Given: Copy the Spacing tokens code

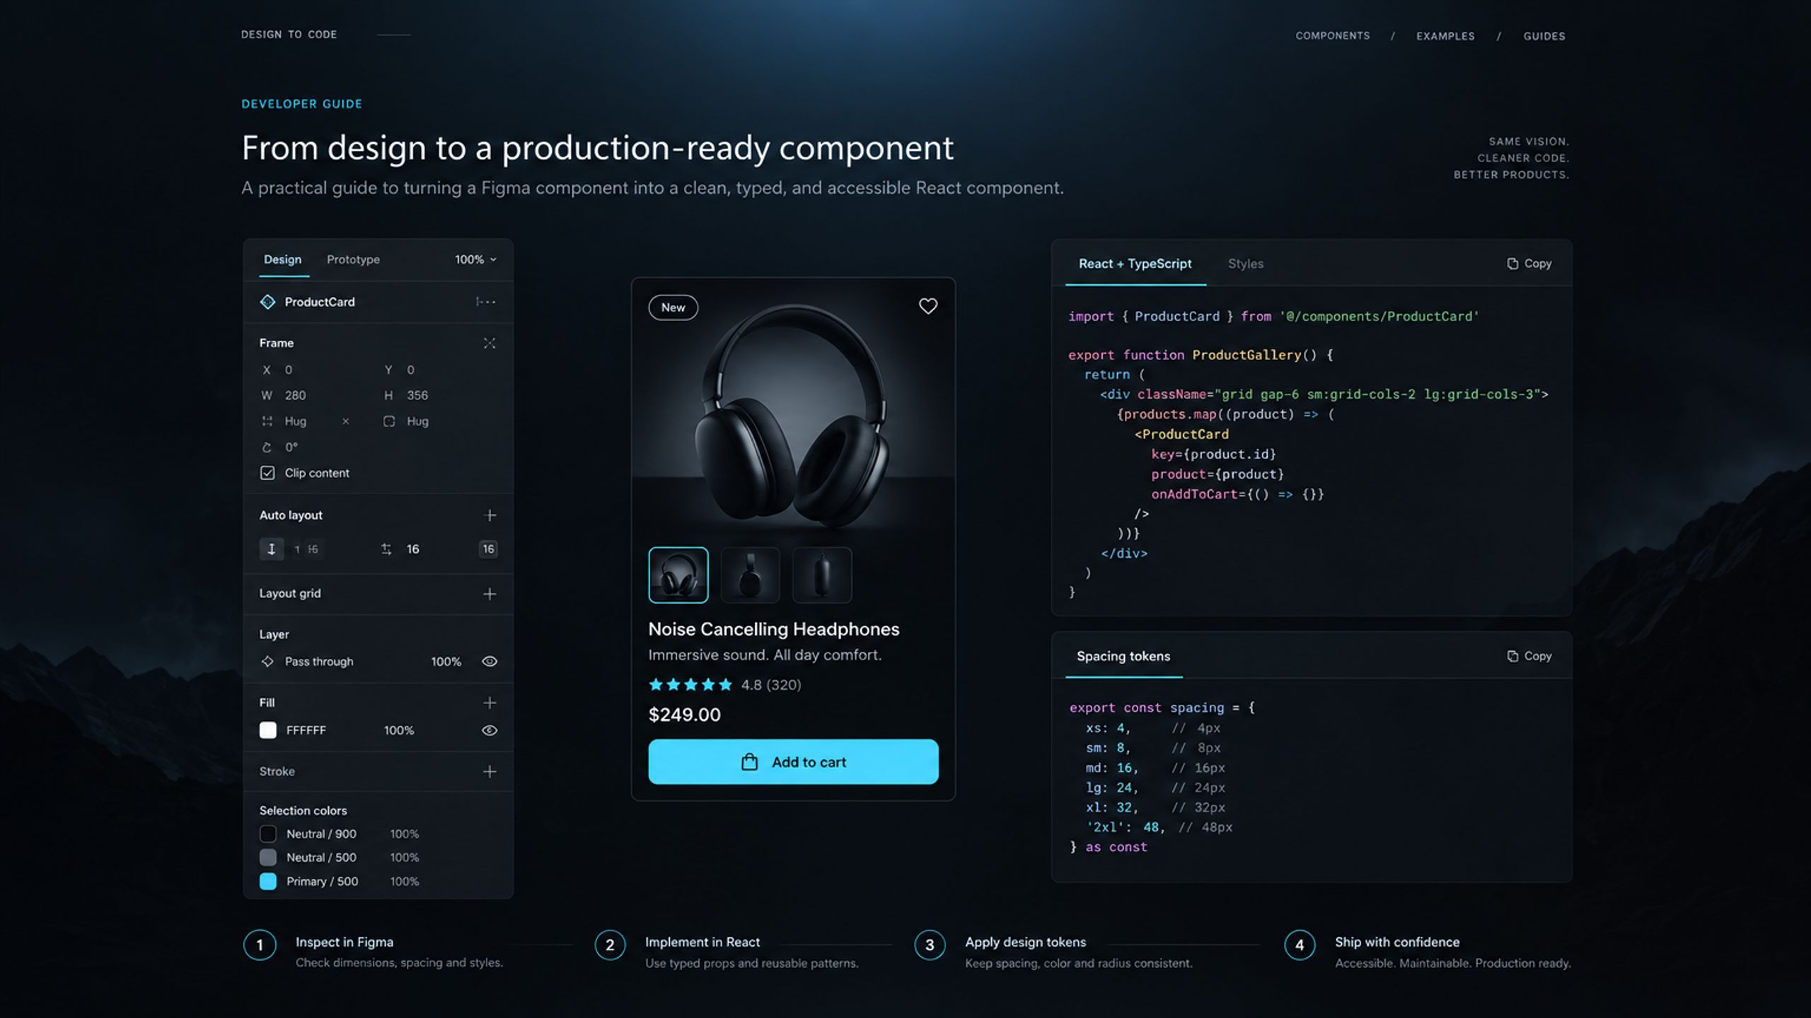Looking at the screenshot, I should click(x=1529, y=656).
